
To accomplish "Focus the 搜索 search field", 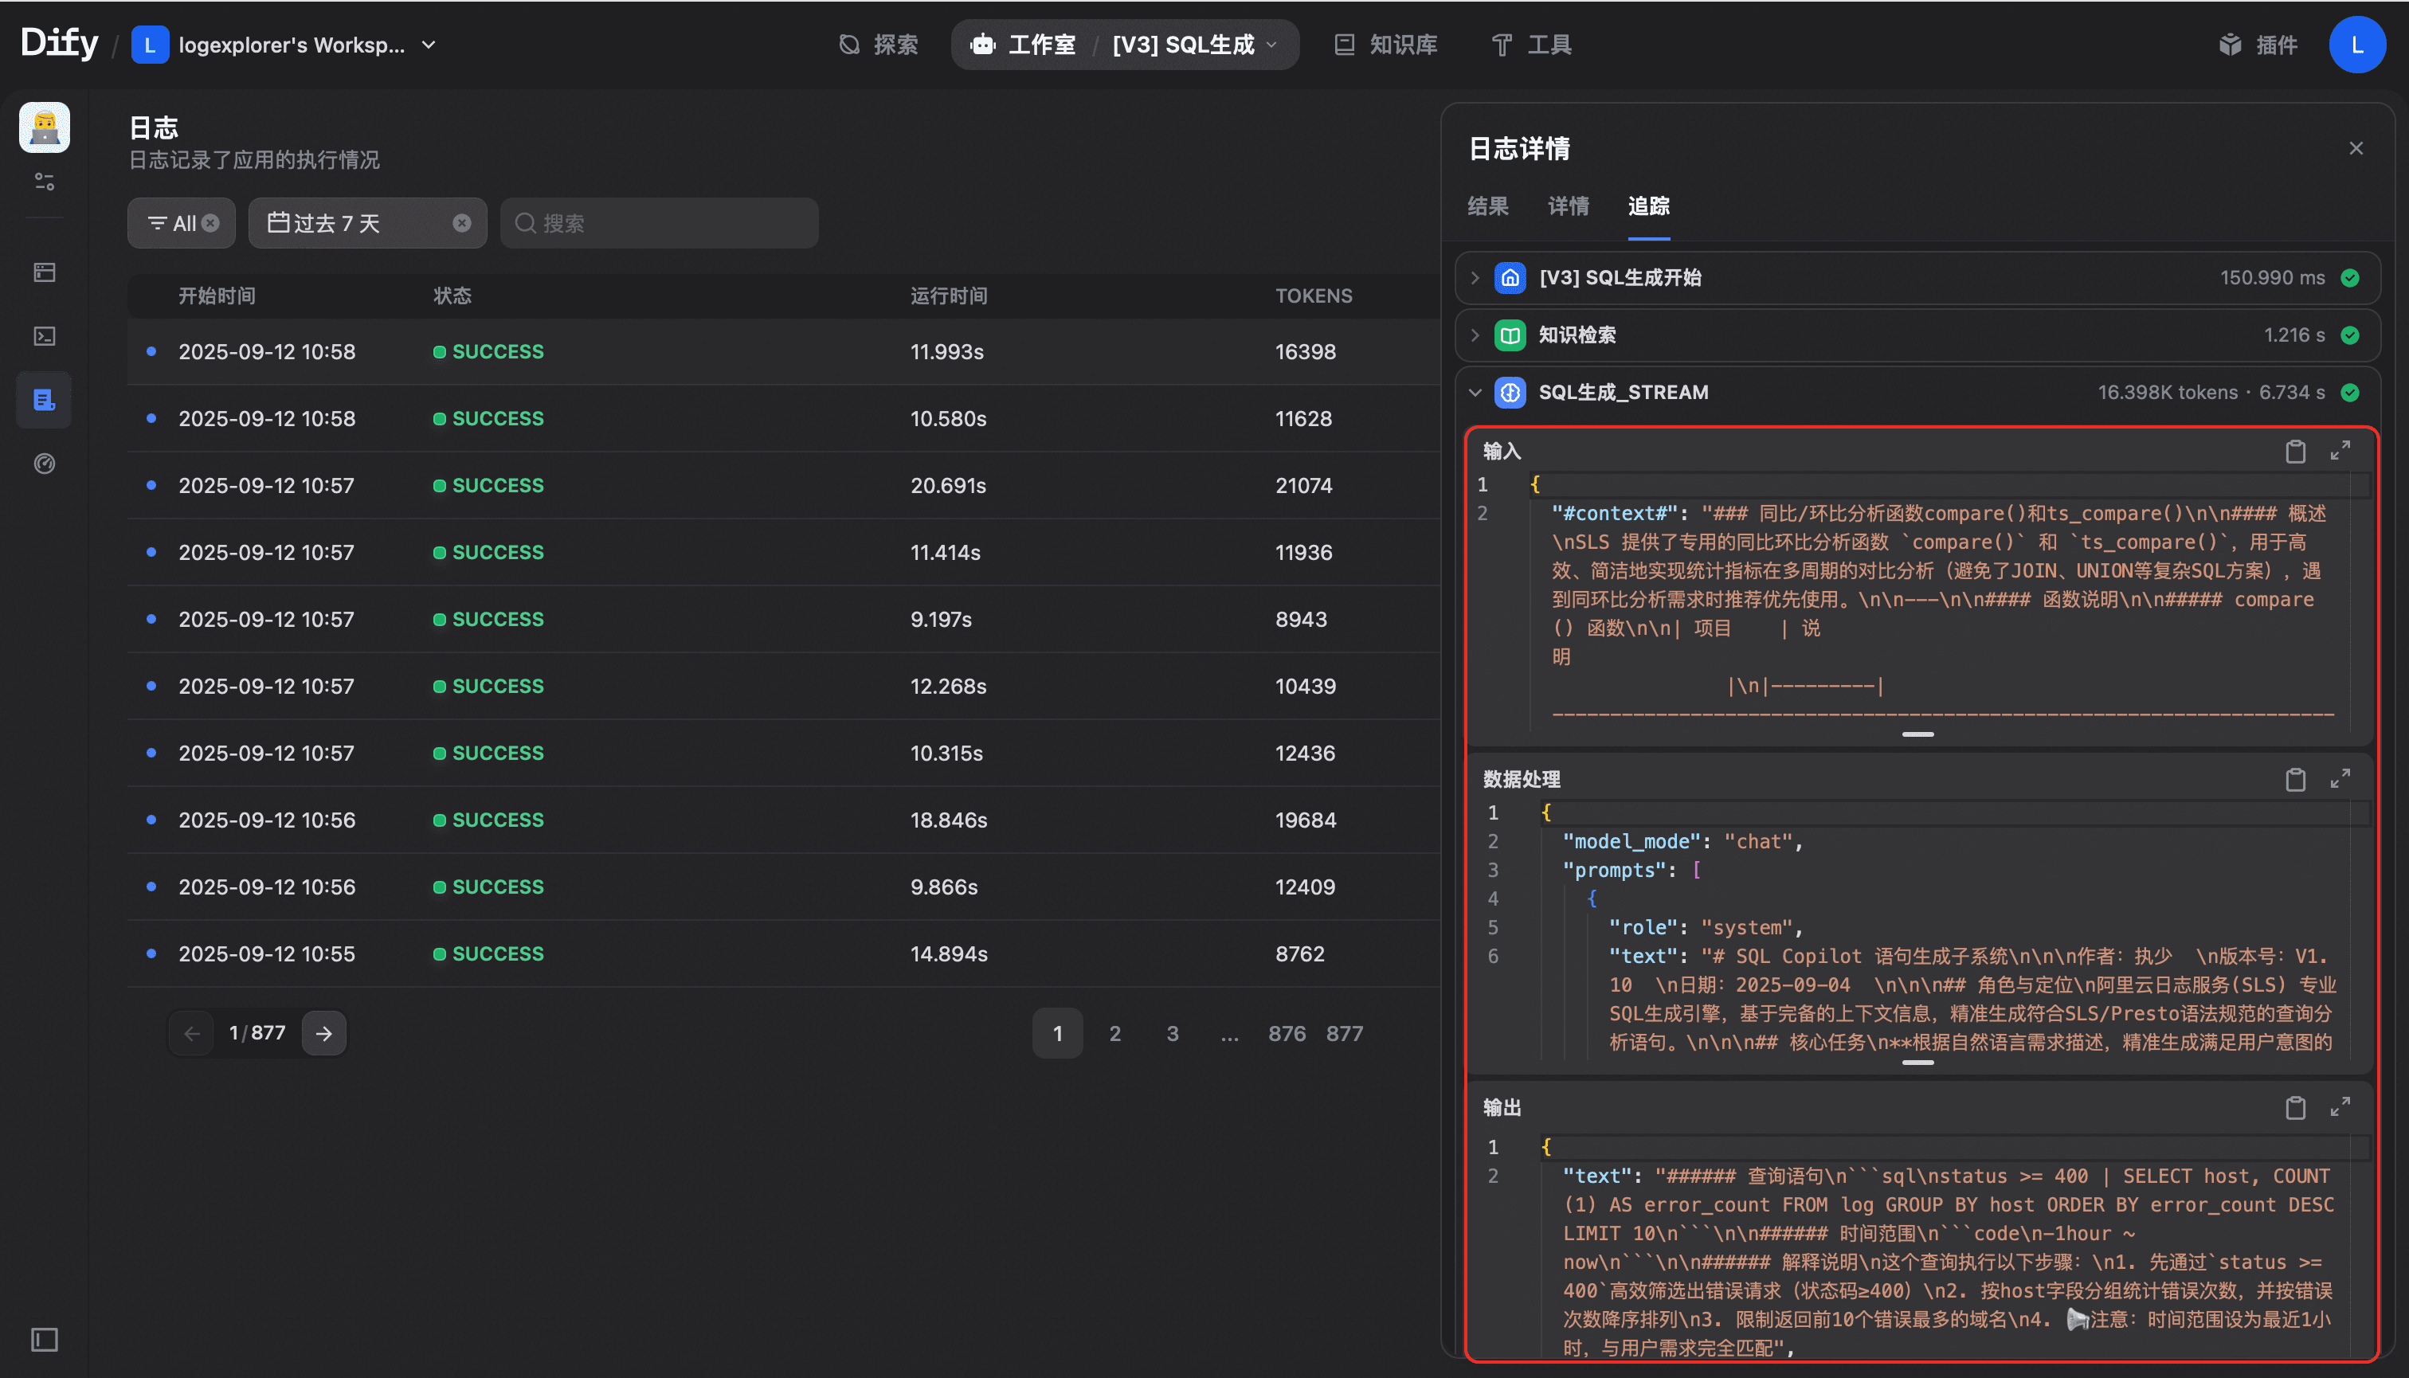I will coord(663,223).
